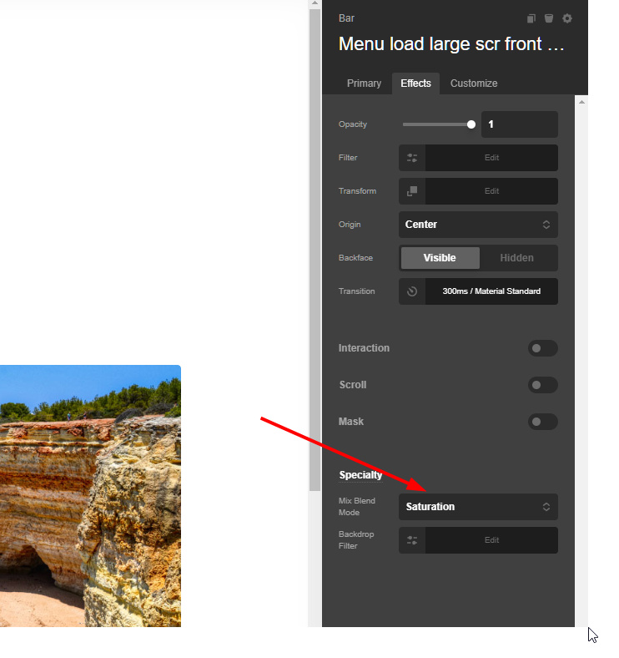Viewport: 619px width, 658px height.
Task: Click the Transform layers icon
Action: (412, 191)
